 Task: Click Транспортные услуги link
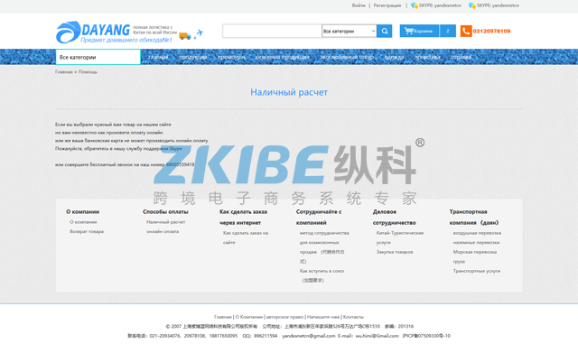pos(477,271)
